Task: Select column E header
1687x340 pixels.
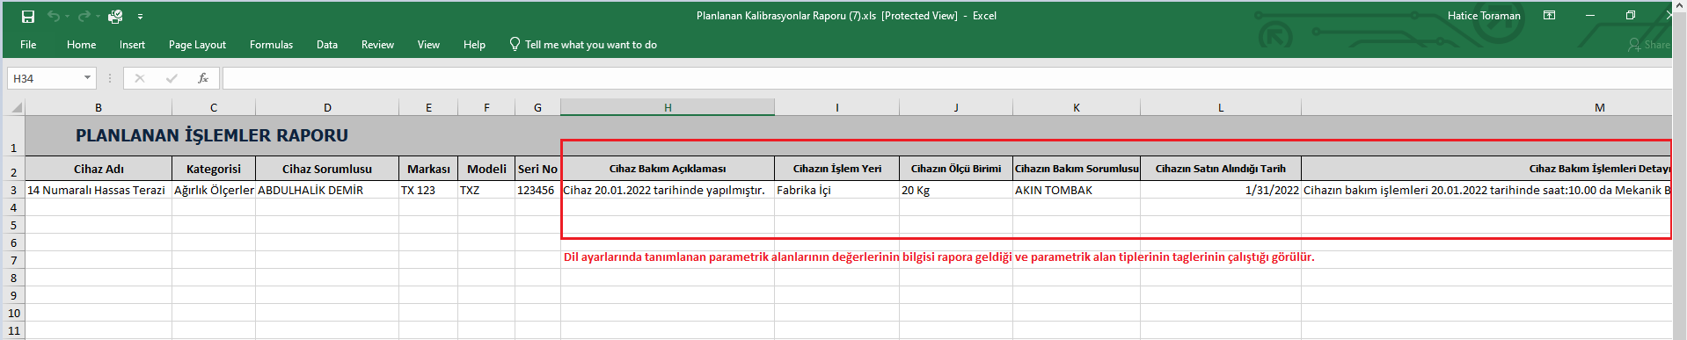Action: pos(428,108)
